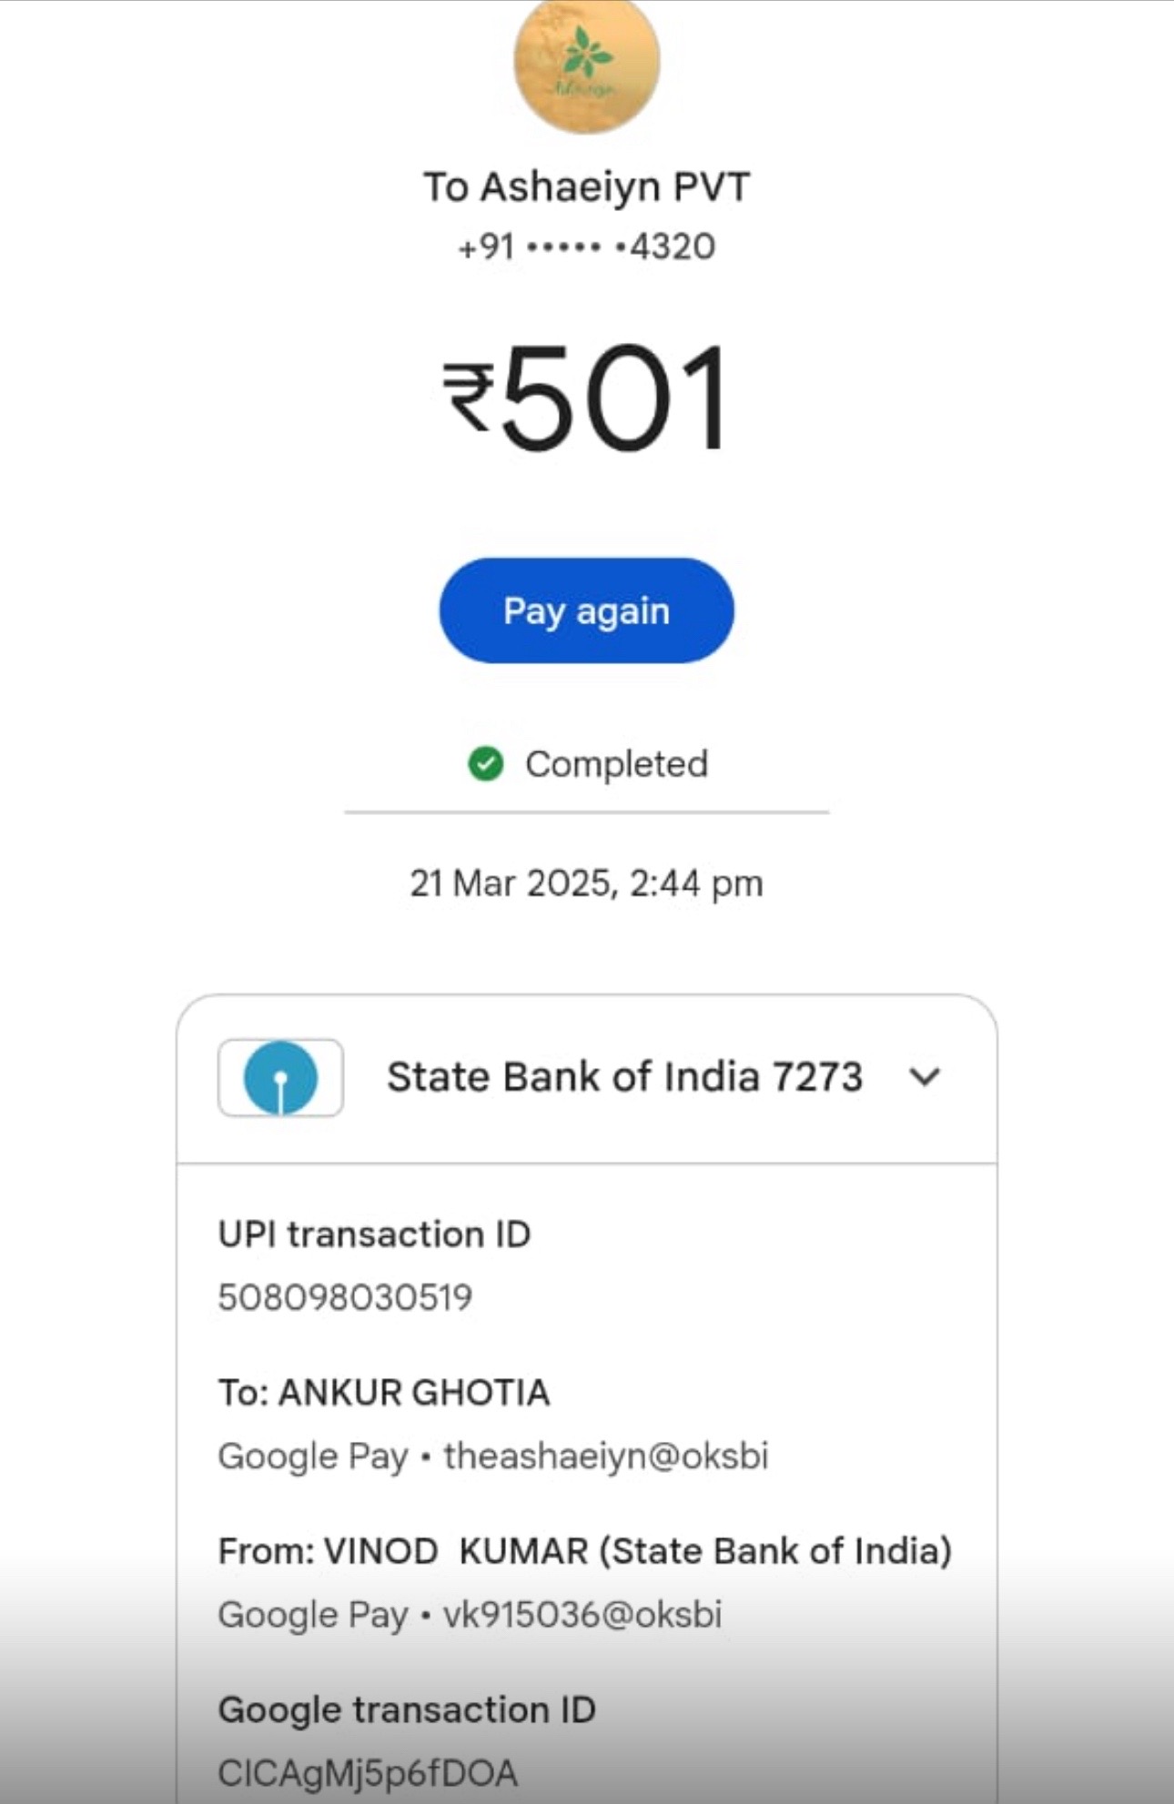Tap the green Completed checkmark icon

(486, 764)
